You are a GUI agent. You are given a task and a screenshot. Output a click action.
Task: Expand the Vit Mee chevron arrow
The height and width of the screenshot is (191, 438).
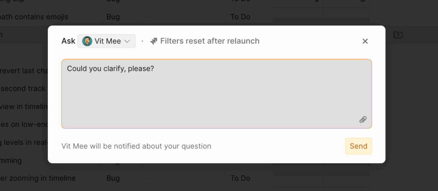pos(127,41)
